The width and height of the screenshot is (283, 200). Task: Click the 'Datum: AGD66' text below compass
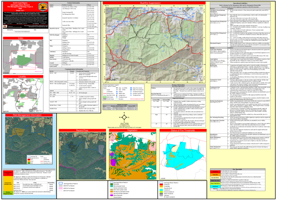pos(124,123)
